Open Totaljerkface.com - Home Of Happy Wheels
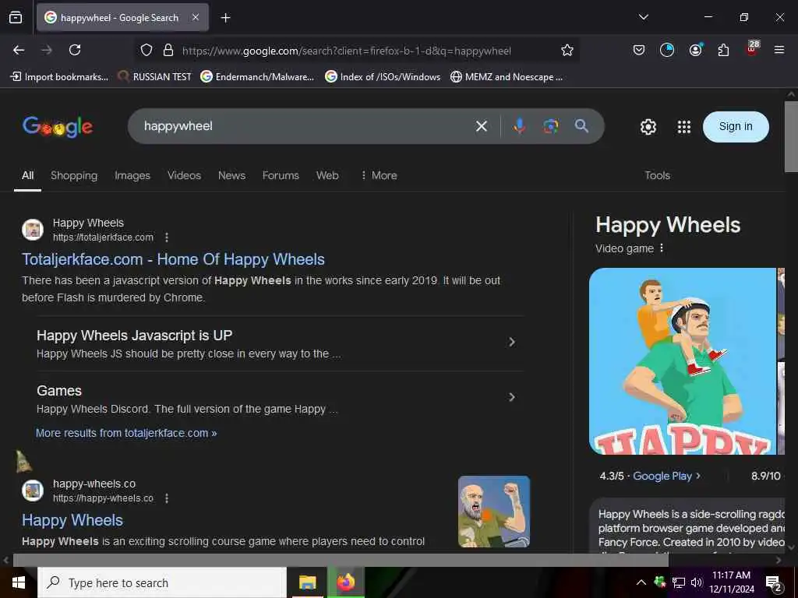Viewport: 798px width, 598px height. pos(173,259)
